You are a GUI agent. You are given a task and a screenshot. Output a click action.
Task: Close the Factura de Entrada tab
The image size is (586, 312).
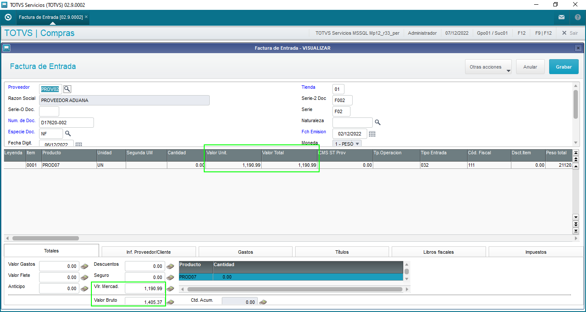click(x=86, y=17)
